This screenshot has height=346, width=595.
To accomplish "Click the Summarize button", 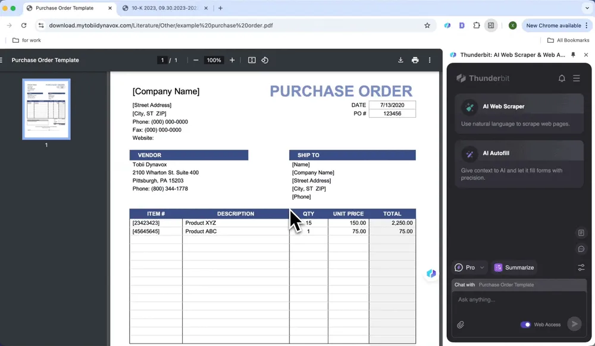I will (x=514, y=267).
